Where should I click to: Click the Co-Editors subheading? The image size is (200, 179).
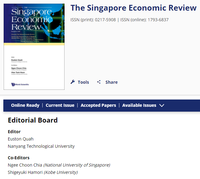(x=19, y=158)
